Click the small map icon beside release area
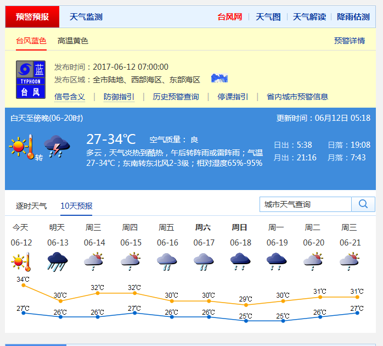 (x=219, y=79)
